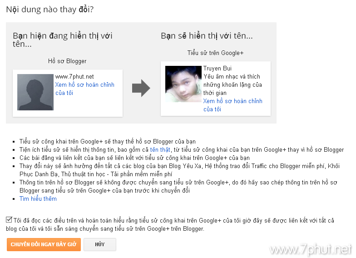Open "Xem hồ sơ hoàn chỉnh" link in Blogger profile card
Viewport: 356px width, 258px height.
click(84, 89)
